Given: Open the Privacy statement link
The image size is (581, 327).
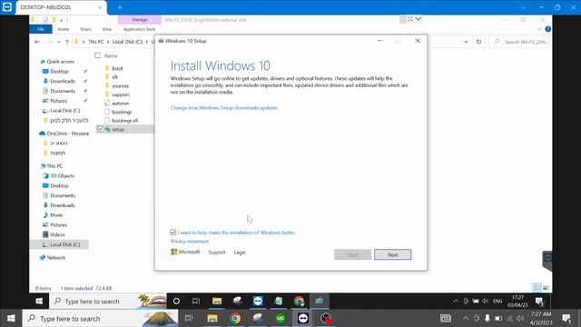Looking at the screenshot, I should pyautogui.click(x=190, y=242).
